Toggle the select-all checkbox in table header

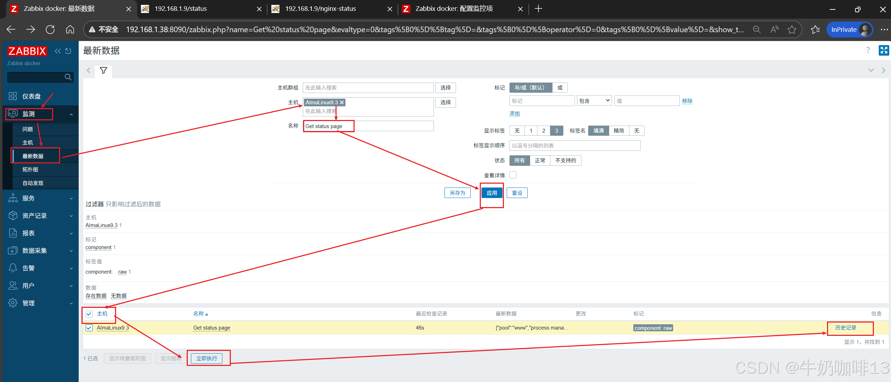(89, 314)
